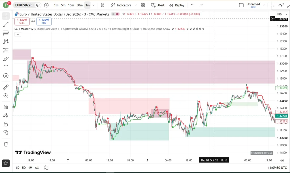Click the red SELL 1.12298 button

[x=22, y=21]
